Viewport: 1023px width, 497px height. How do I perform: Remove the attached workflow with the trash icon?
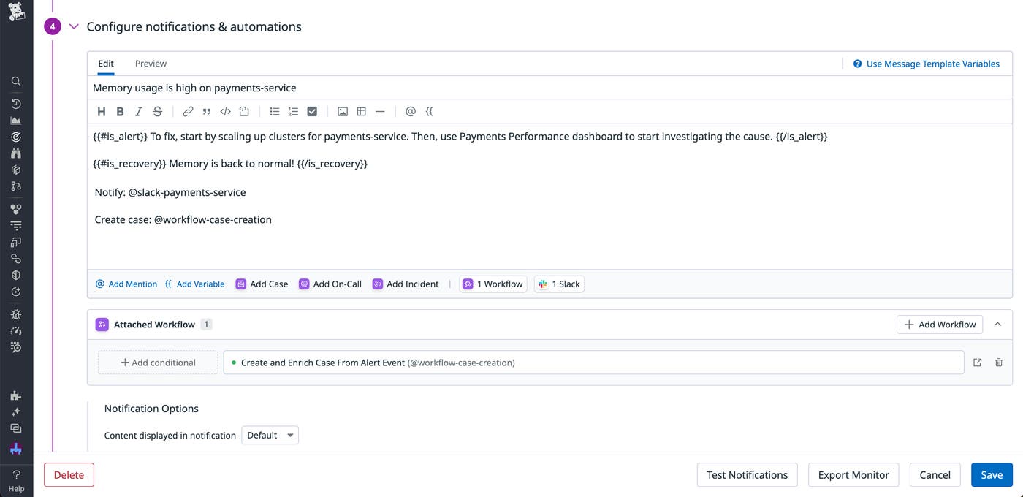click(x=998, y=362)
